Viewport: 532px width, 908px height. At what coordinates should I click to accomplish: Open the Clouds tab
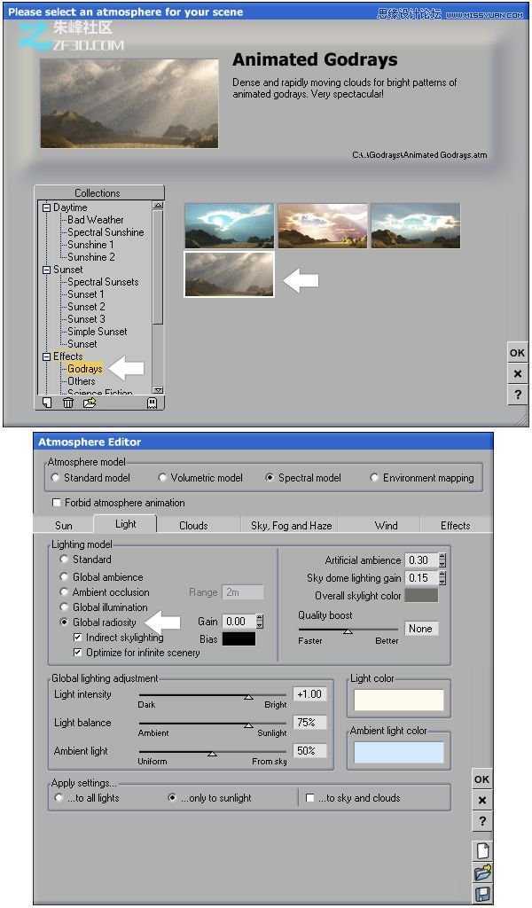193,525
